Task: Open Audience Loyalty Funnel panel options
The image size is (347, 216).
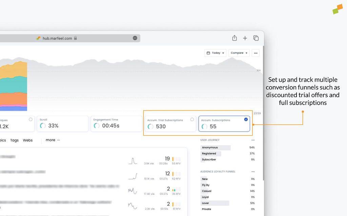Action: [x=253, y=172]
